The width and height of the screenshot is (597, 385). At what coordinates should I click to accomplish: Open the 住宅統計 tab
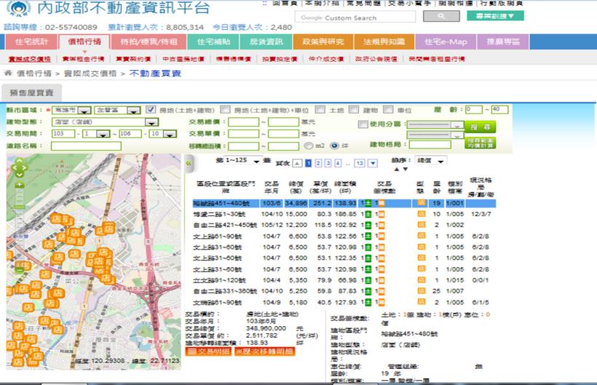coord(31,42)
